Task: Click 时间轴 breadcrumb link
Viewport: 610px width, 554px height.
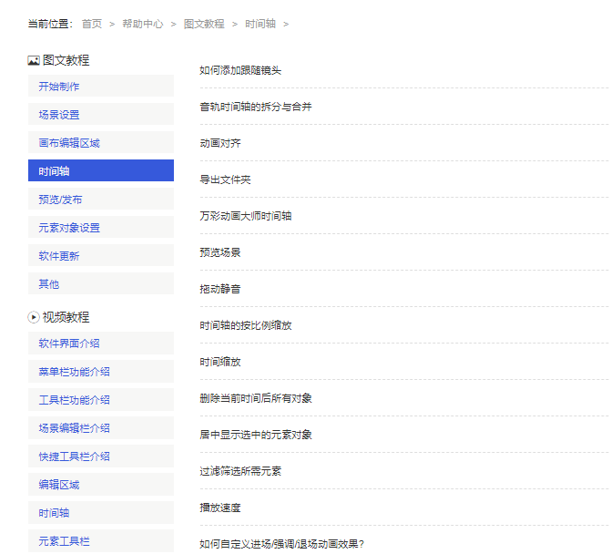Action: [260, 24]
